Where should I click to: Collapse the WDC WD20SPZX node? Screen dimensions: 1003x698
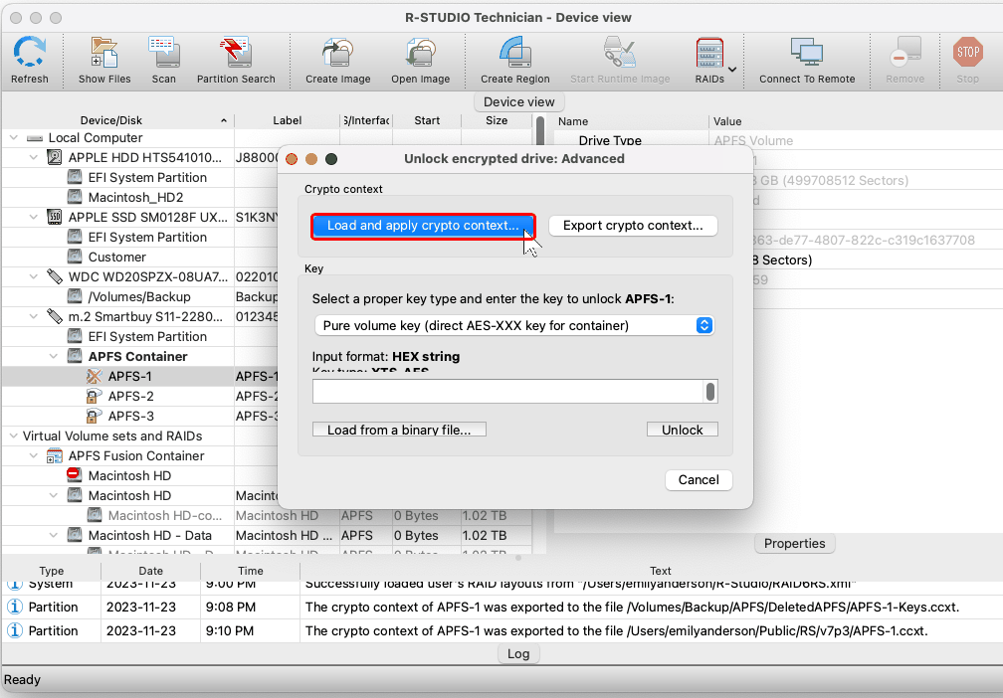[33, 276]
